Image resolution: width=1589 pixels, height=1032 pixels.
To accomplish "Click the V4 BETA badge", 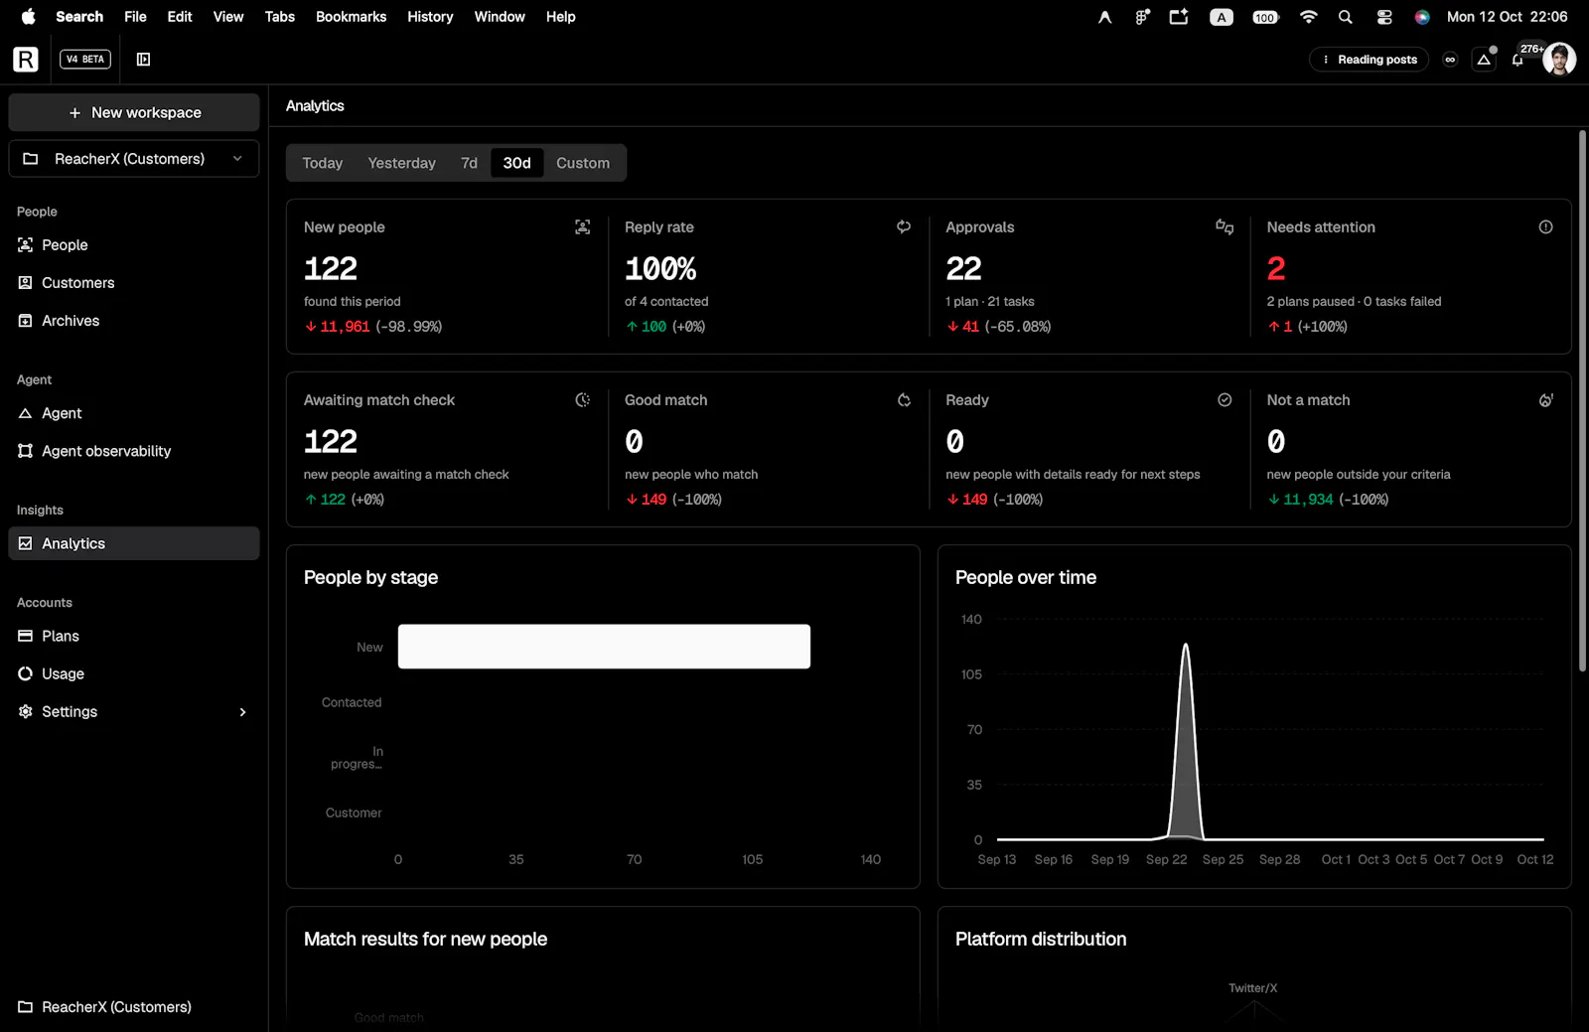I will click(x=85, y=60).
